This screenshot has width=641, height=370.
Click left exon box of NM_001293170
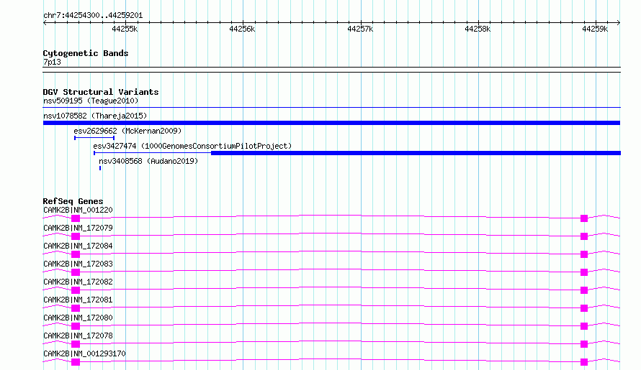[x=76, y=362]
